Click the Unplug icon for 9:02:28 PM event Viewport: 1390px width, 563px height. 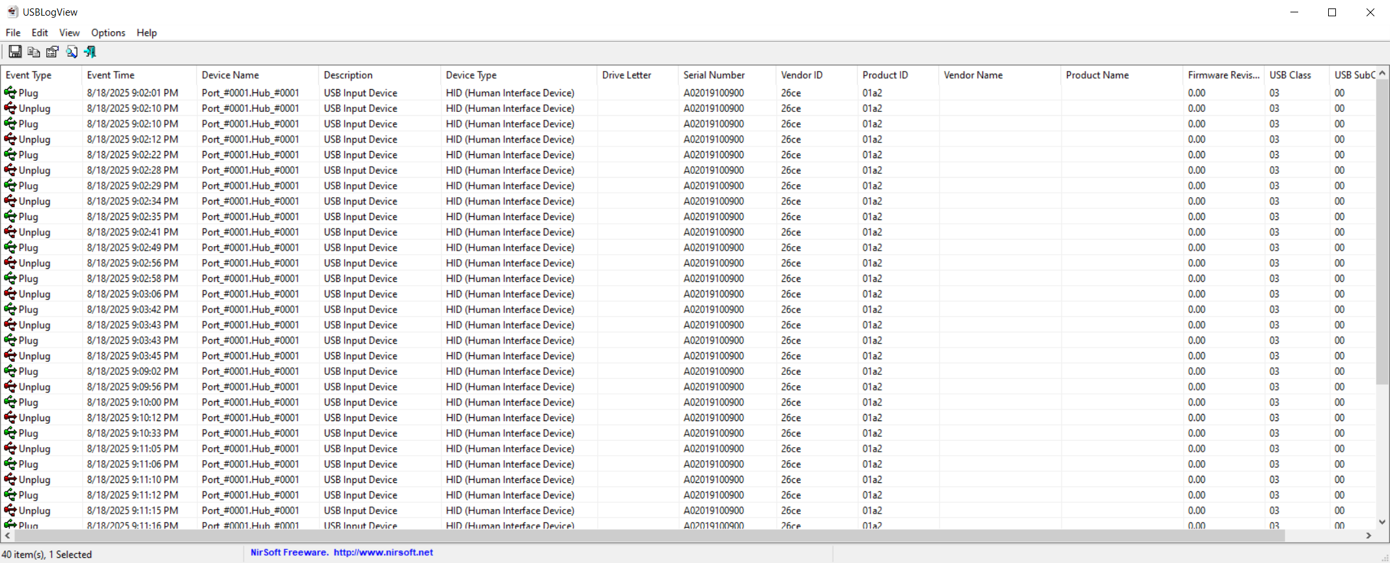10,170
